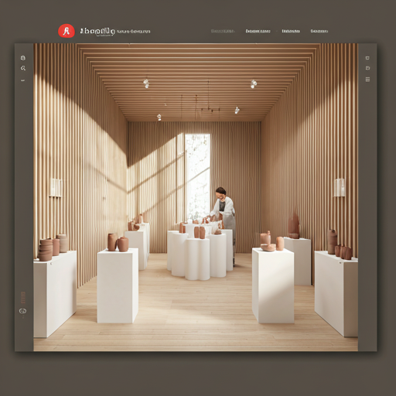Open the two-word white navigation item in header
This screenshot has height=396, width=396.
coord(258,31)
